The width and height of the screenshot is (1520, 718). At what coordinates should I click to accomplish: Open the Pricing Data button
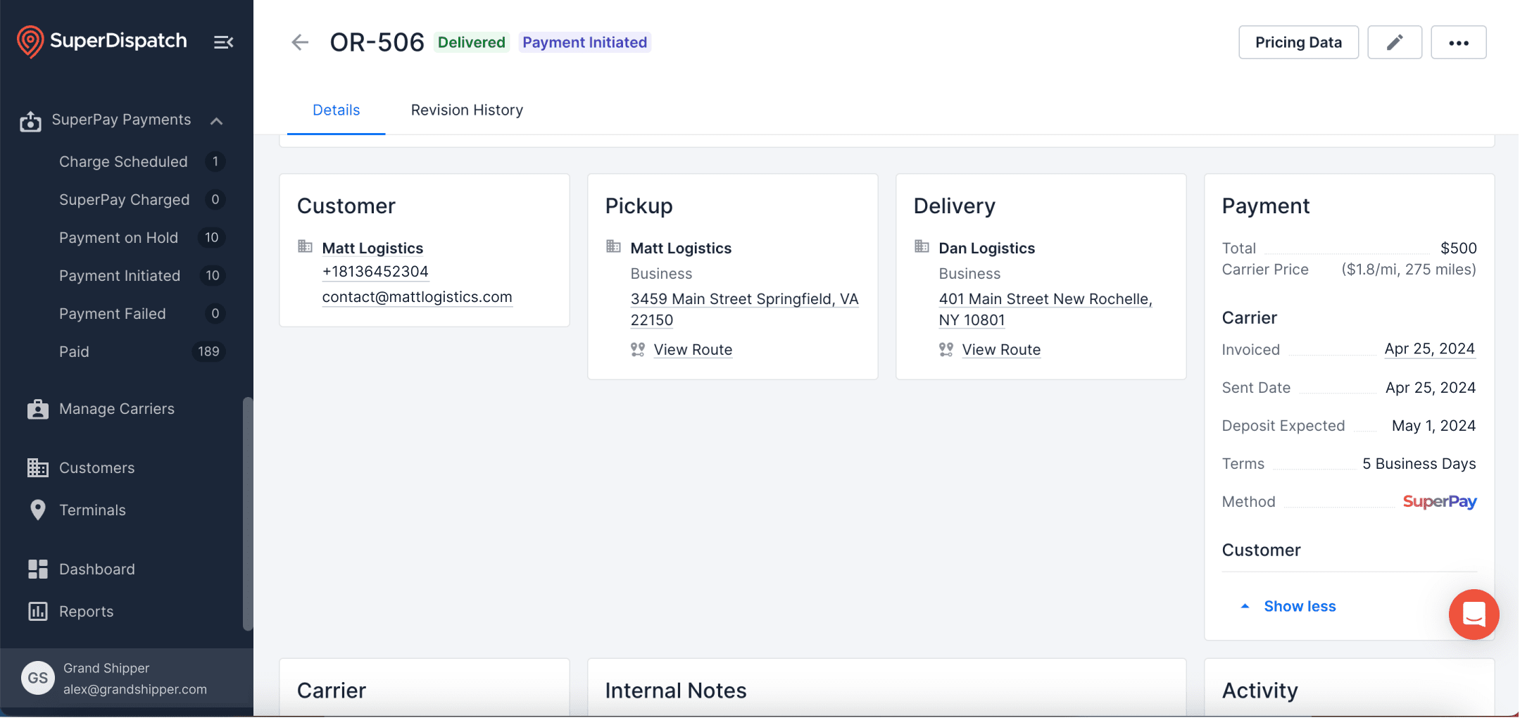[1298, 42]
